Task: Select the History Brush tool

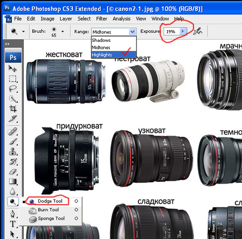Action: [x=13, y=162]
